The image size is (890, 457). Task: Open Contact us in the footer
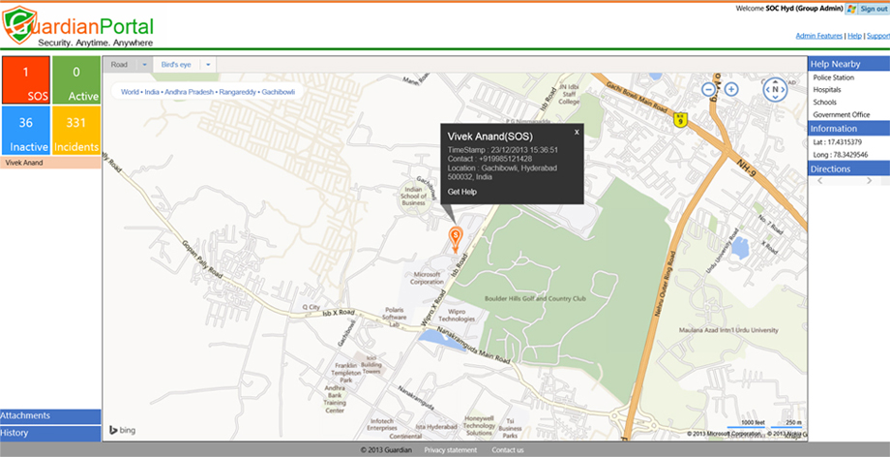coord(508,450)
